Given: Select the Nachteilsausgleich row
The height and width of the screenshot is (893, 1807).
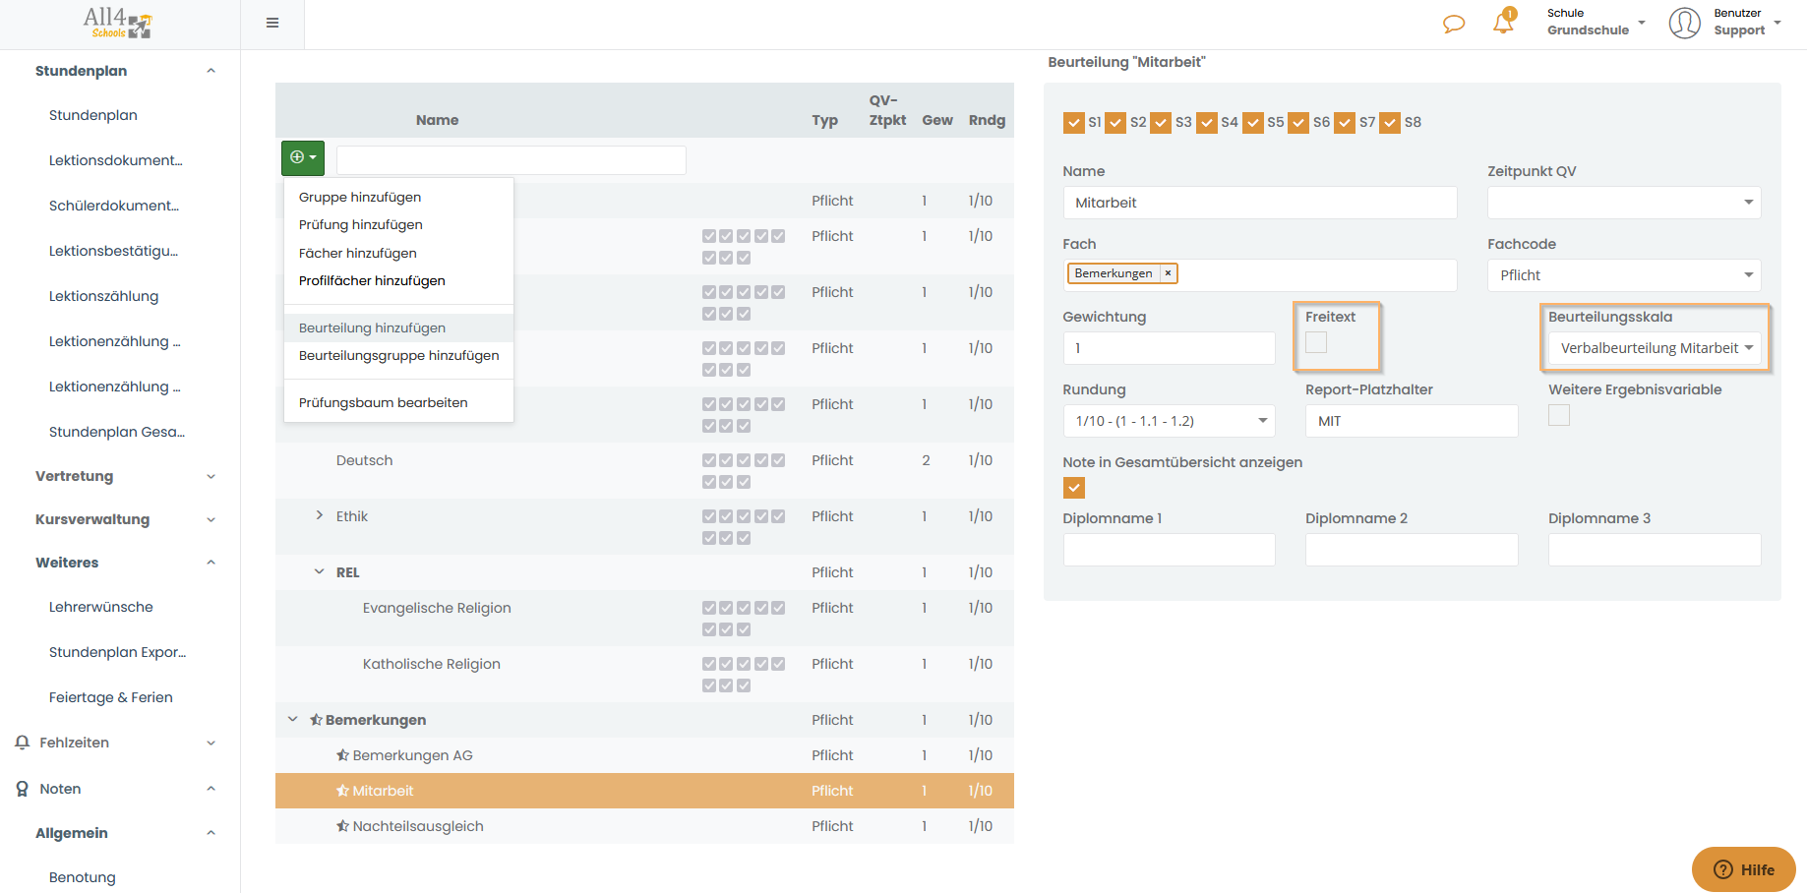Looking at the screenshot, I should (x=644, y=826).
